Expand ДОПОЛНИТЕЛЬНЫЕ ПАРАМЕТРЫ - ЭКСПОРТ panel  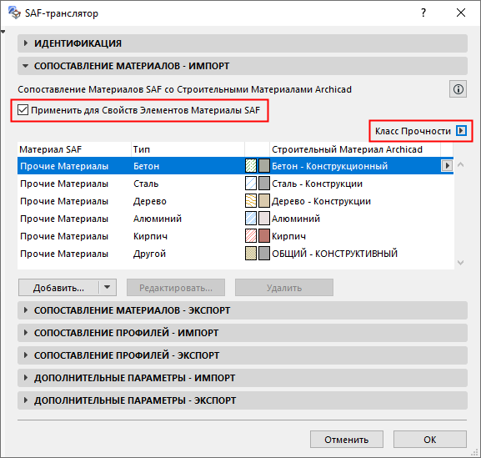point(243,400)
